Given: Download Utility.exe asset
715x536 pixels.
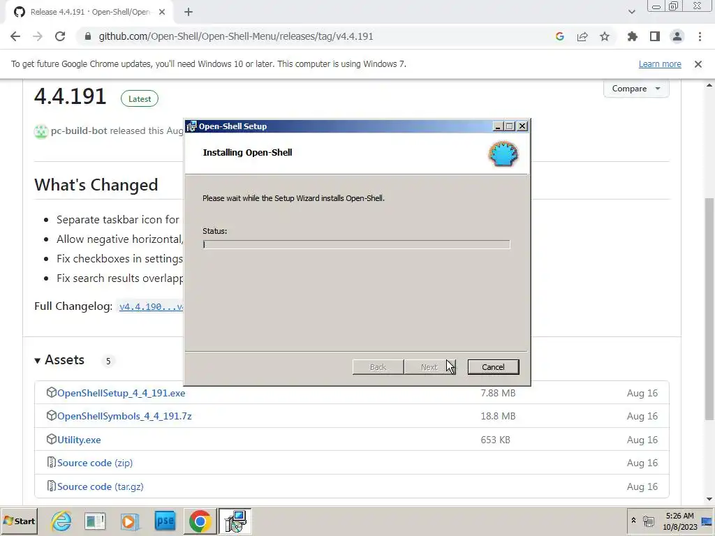Looking at the screenshot, I should pyautogui.click(x=79, y=440).
